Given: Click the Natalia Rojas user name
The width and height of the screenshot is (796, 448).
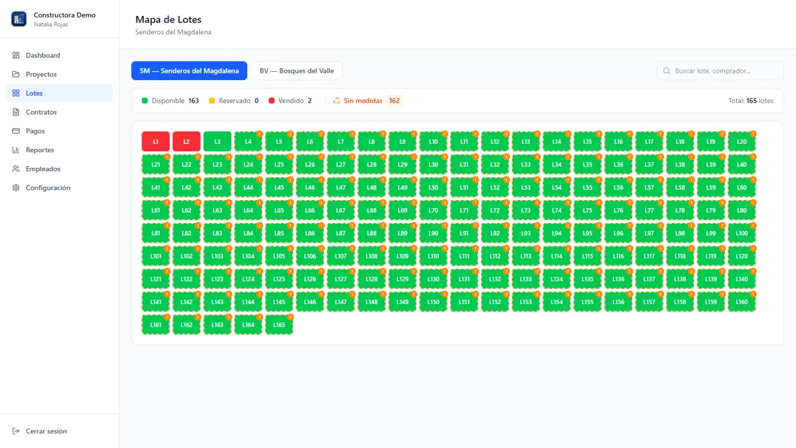Looking at the screenshot, I should tap(51, 24).
